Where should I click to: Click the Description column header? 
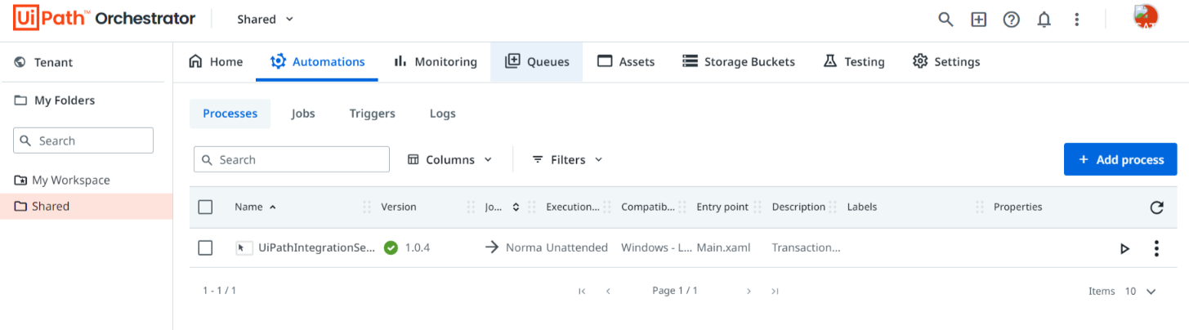[x=798, y=207]
